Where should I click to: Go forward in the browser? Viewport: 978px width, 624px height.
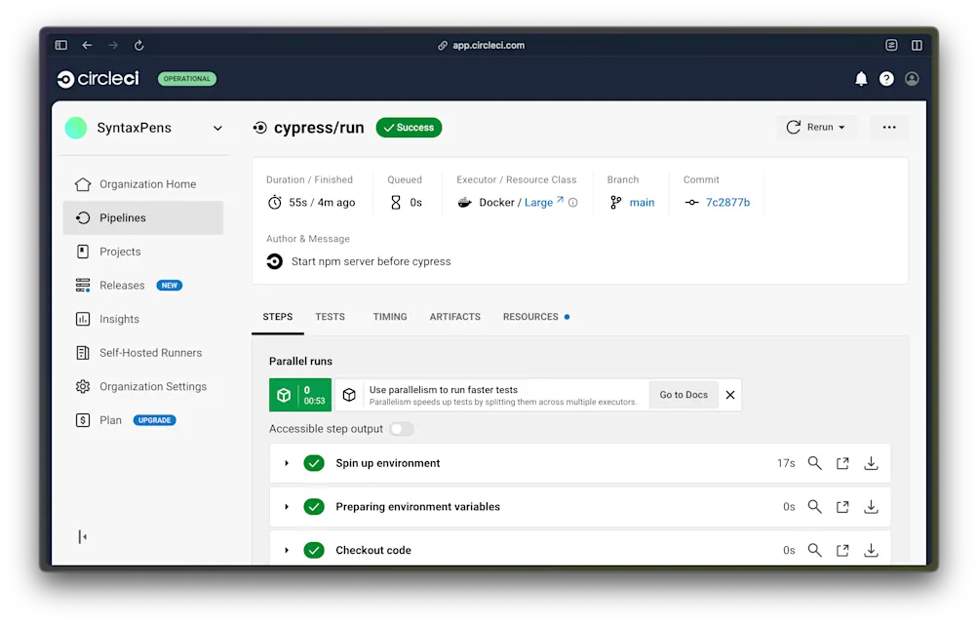point(113,45)
